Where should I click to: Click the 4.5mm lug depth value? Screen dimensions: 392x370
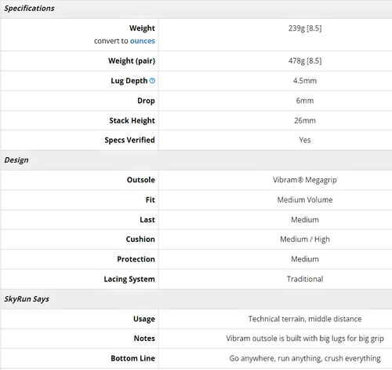pos(305,81)
